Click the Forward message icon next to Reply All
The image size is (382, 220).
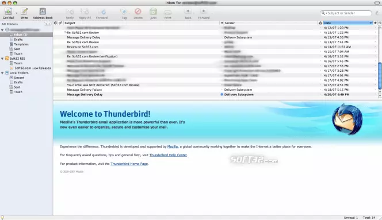pos(102,11)
